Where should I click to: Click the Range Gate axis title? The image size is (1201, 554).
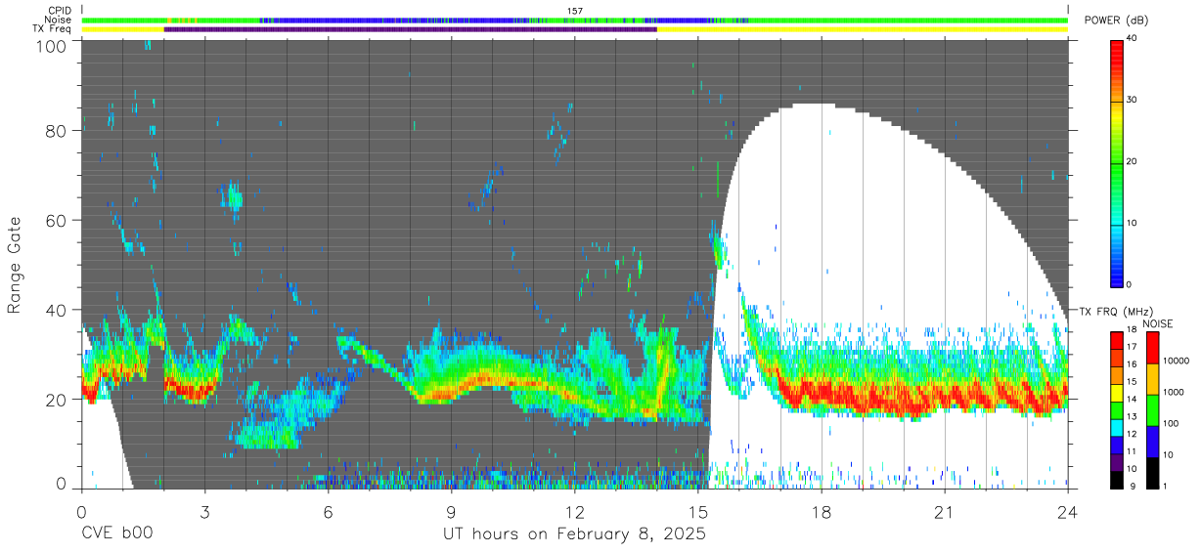tap(15, 267)
